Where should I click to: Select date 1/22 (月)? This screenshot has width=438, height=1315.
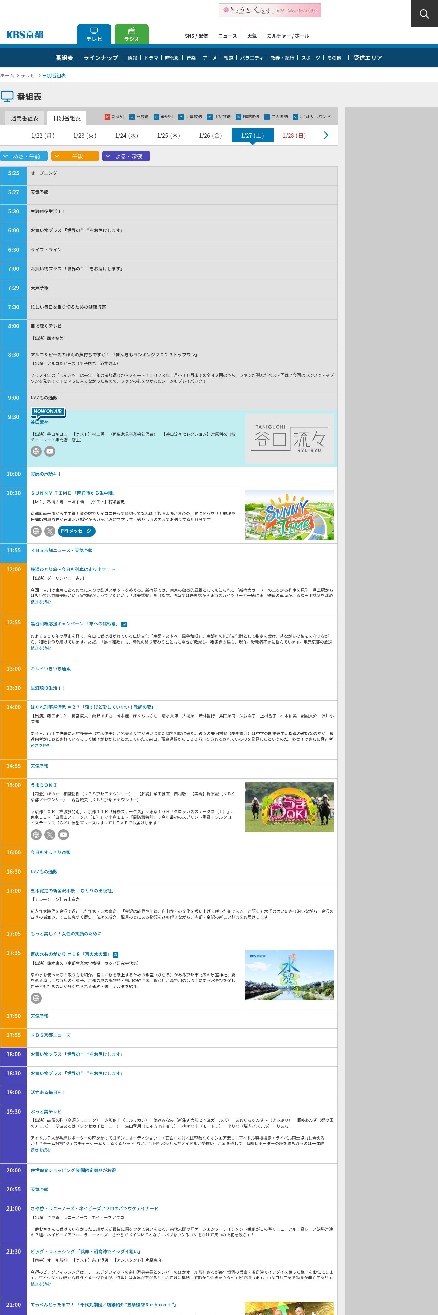point(43,135)
